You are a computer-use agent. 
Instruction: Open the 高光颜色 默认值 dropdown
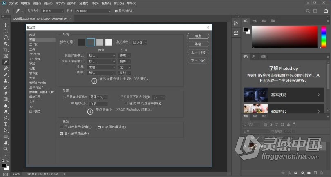(x=139, y=42)
